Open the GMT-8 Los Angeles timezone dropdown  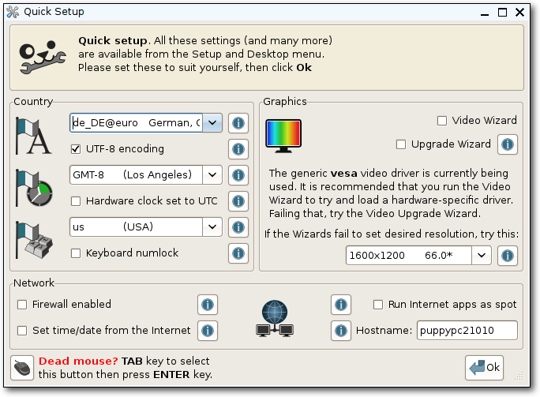[212, 175]
